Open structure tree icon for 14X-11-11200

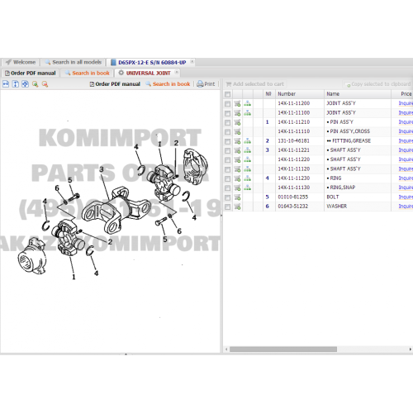point(247,103)
